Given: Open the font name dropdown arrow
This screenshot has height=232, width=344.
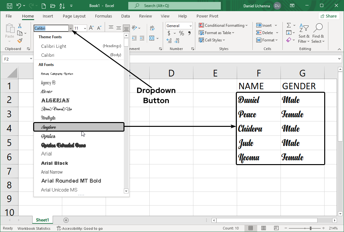Looking at the screenshot, I should click(x=71, y=28).
